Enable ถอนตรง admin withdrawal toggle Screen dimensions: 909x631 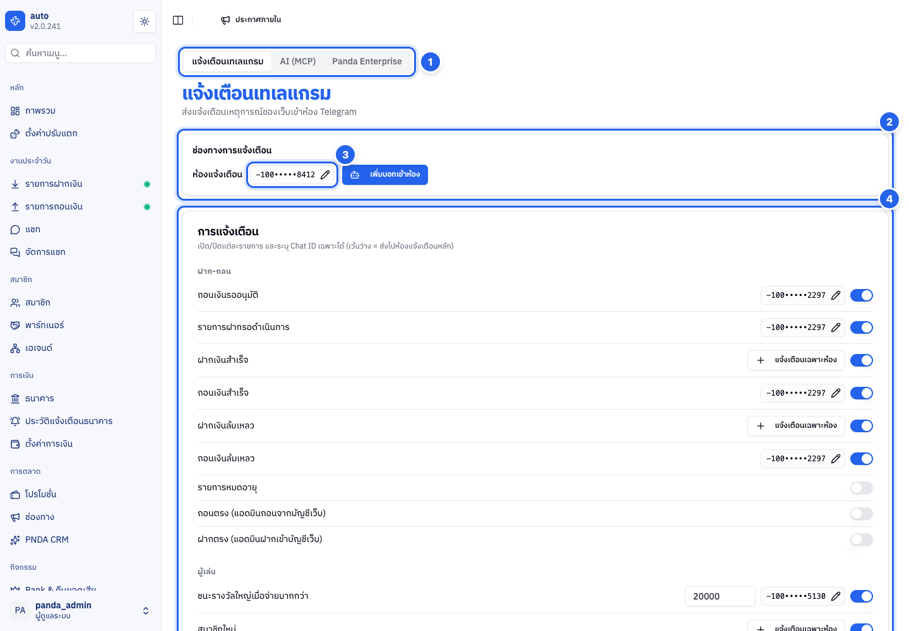coord(862,514)
